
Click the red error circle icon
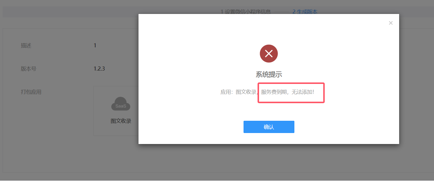click(x=269, y=53)
